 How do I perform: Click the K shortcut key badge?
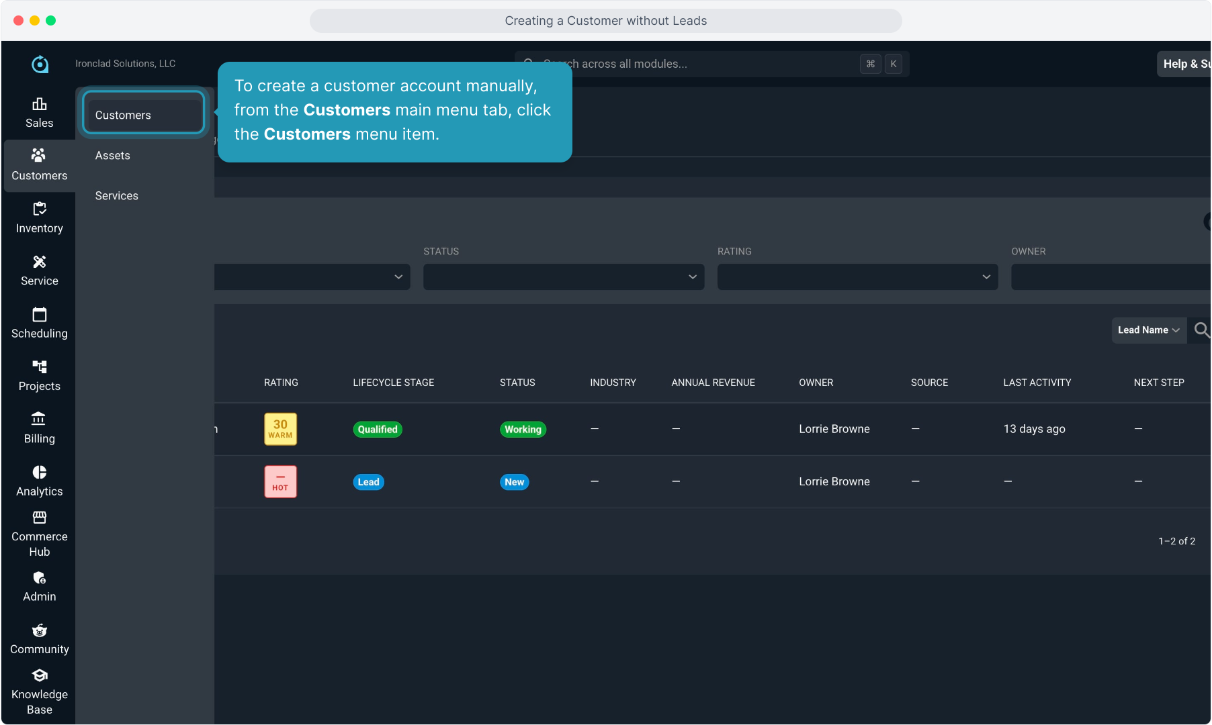coord(893,64)
